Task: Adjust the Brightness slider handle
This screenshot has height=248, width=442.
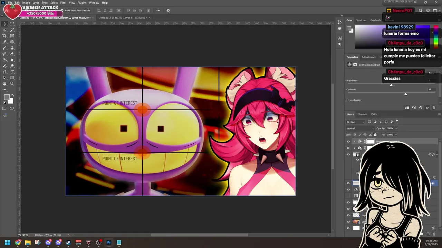Action: [x=391, y=85]
